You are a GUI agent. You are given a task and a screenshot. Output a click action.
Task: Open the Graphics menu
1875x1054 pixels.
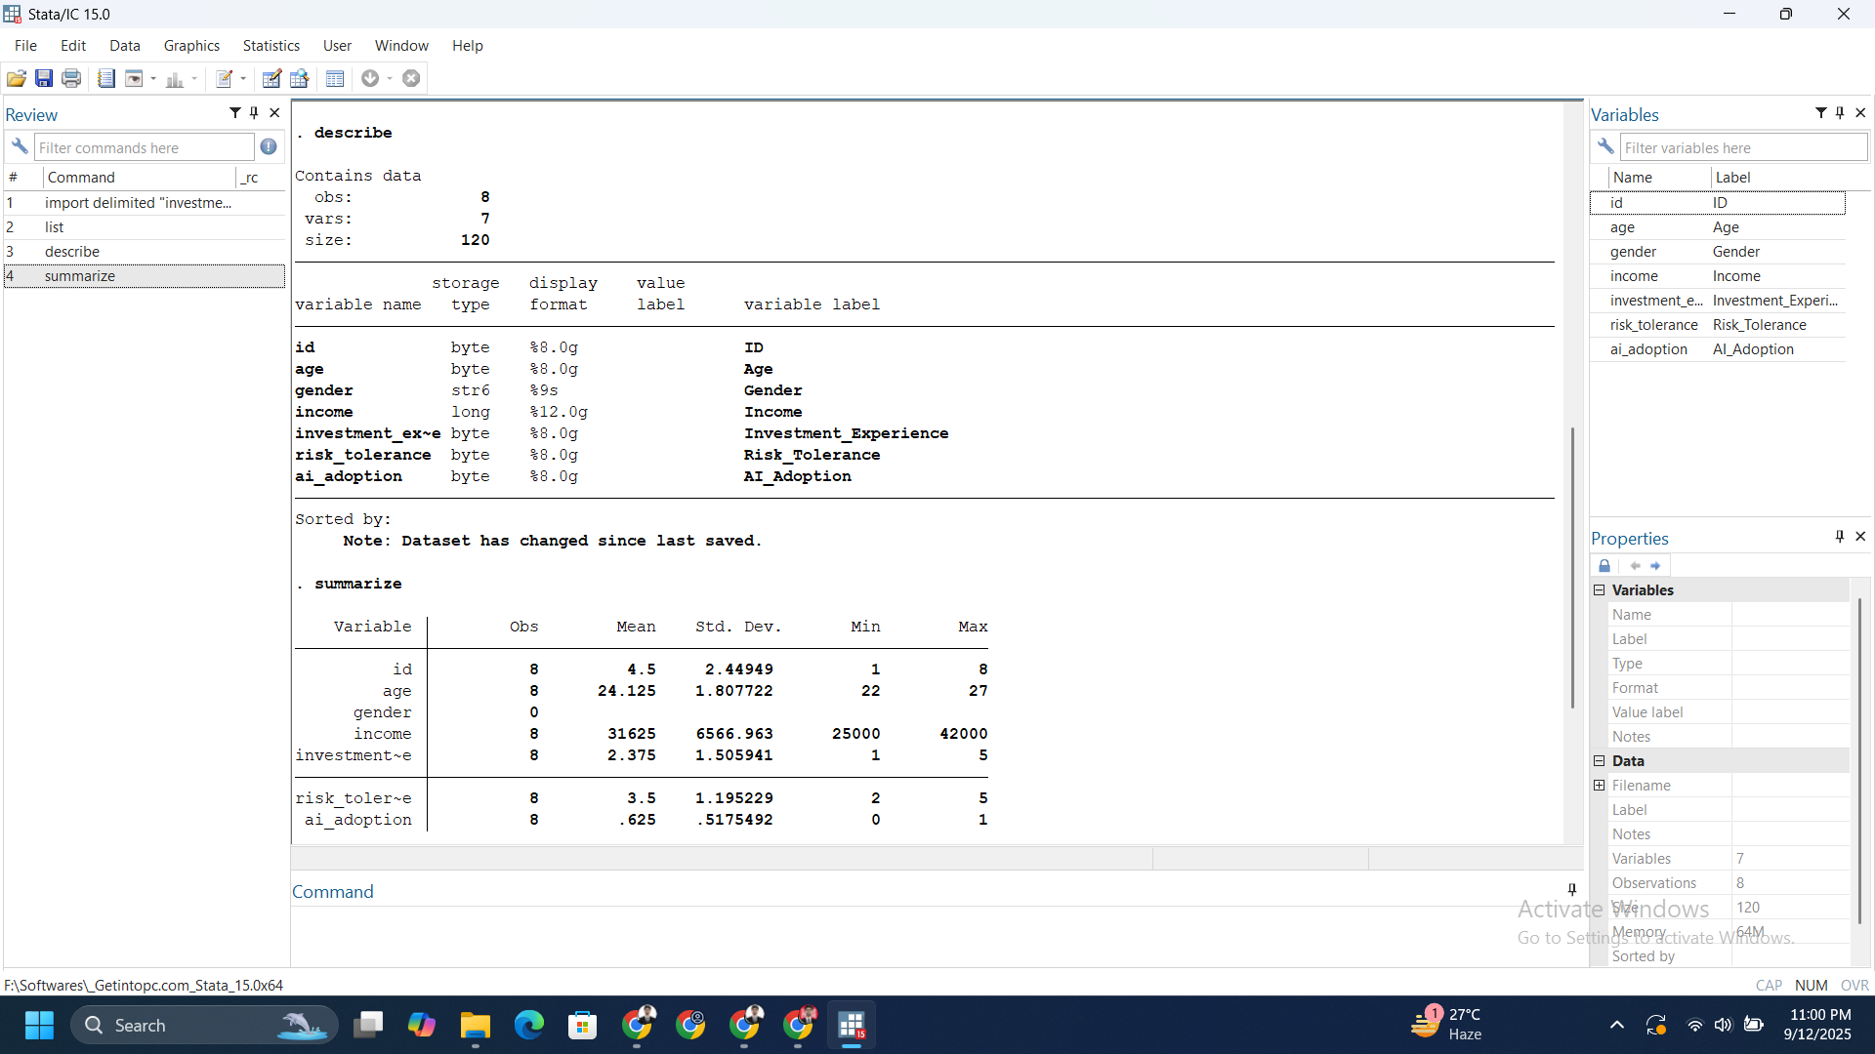tap(191, 46)
